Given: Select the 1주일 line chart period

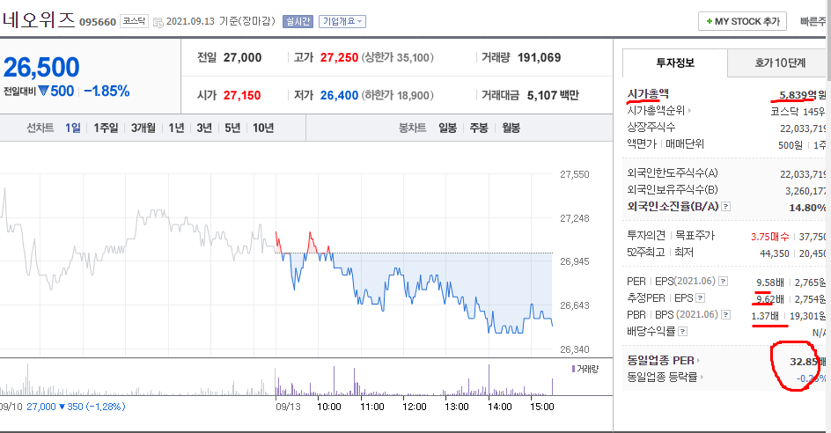Looking at the screenshot, I should click(106, 128).
